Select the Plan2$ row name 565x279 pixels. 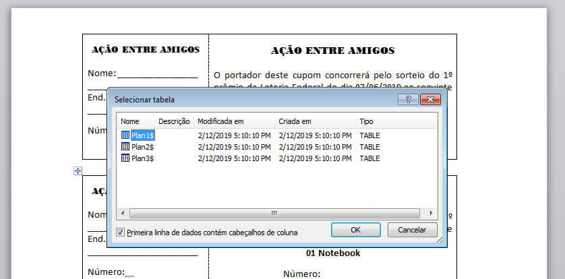pos(143,147)
